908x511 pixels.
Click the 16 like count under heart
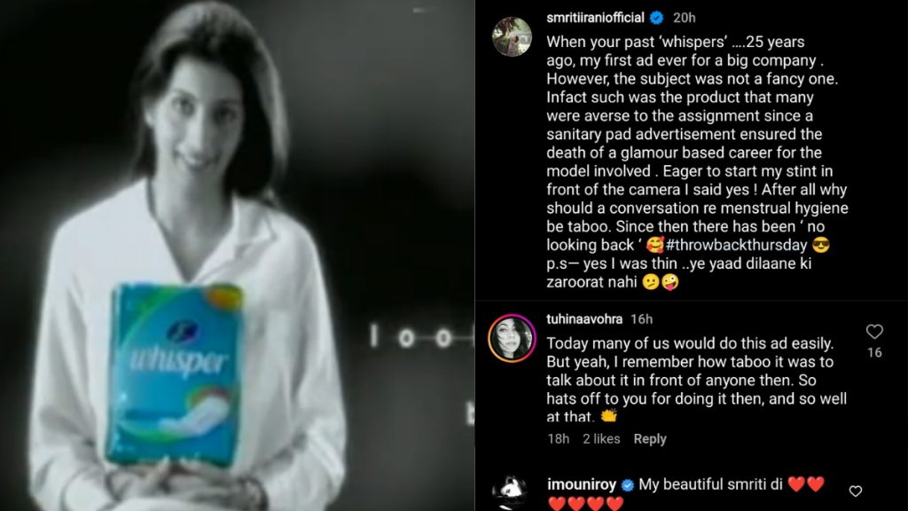coord(874,352)
